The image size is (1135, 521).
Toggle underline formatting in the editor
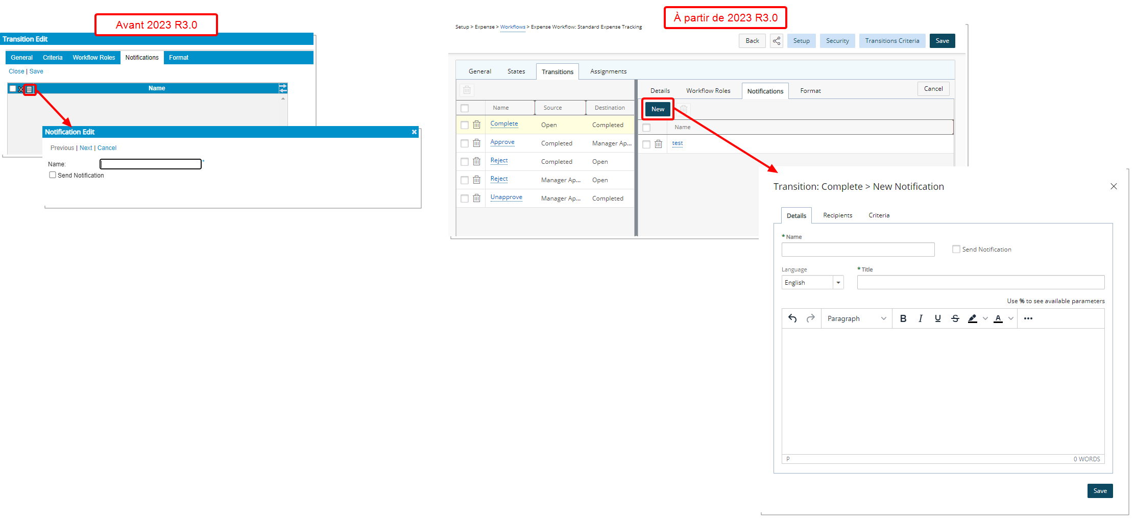(938, 318)
